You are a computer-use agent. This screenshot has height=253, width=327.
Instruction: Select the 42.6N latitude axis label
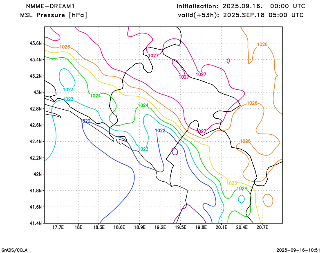[x=36, y=125]
